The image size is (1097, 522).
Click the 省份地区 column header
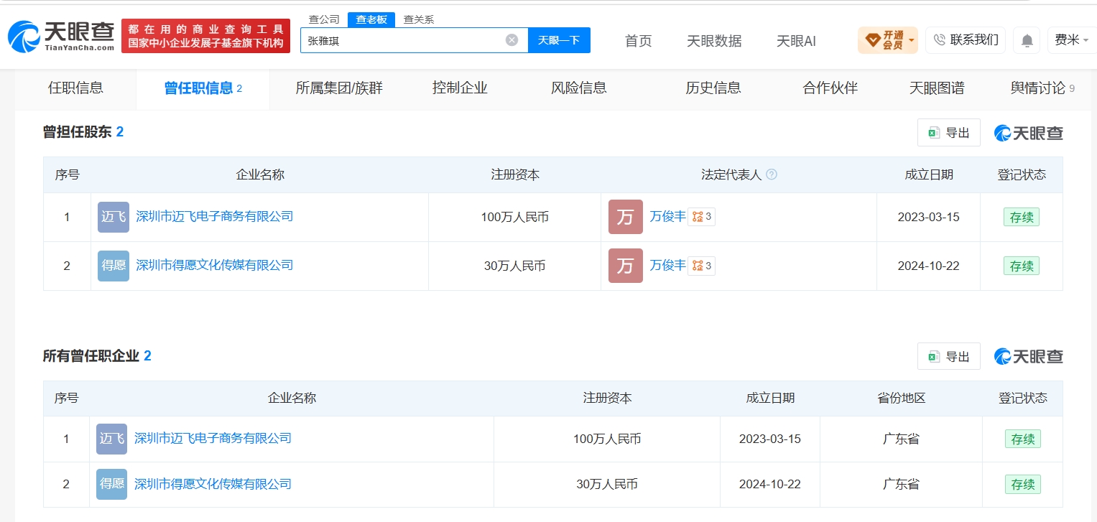pos(901,398)
